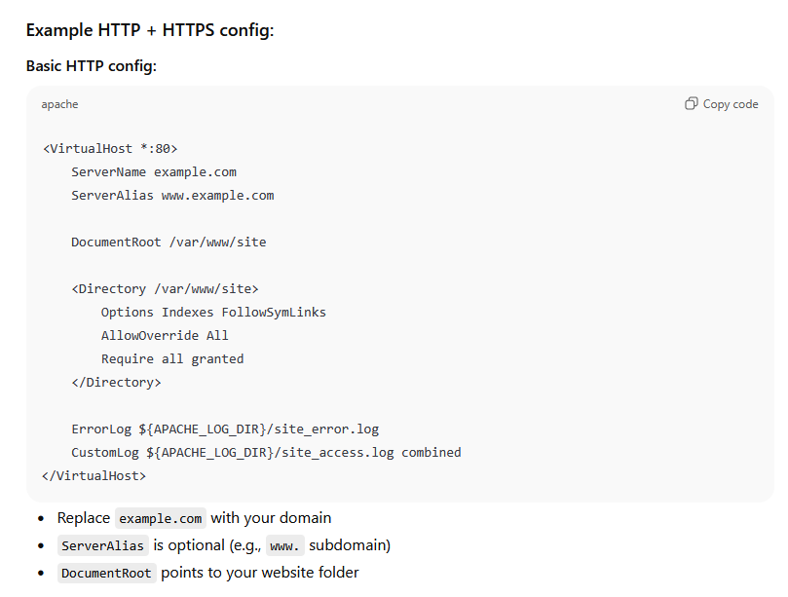Click the ErrorLog site_error.log line
The height and width of the screenshot is (597, 788).
(225, 429)
